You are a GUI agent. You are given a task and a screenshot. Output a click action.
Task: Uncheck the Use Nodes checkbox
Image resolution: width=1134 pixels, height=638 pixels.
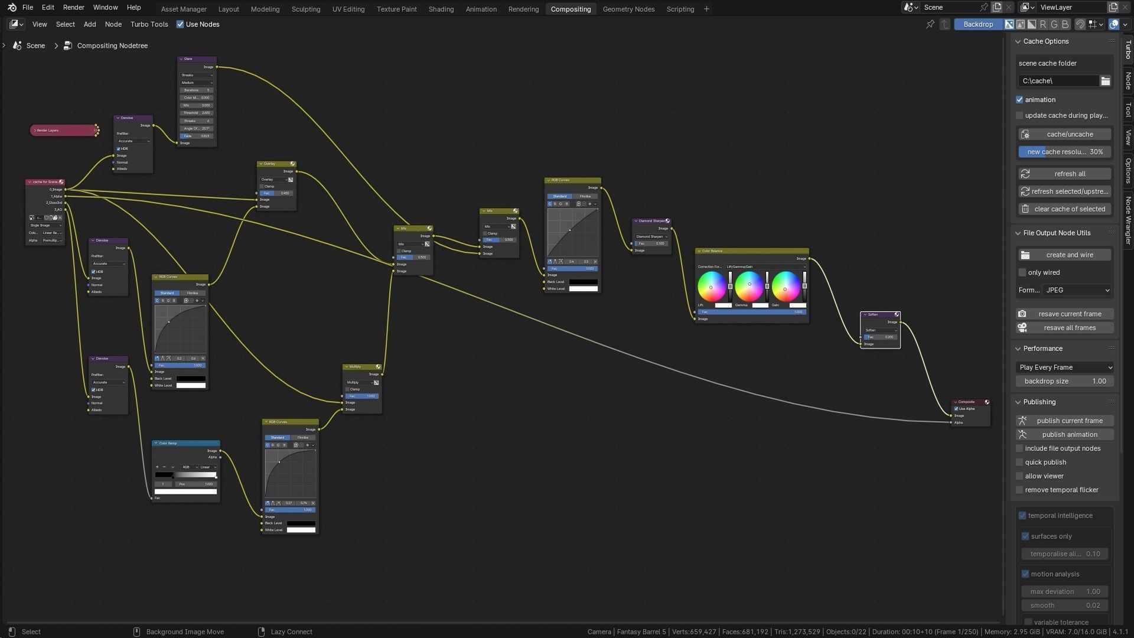pyautogui.click(x=180, y=24)
